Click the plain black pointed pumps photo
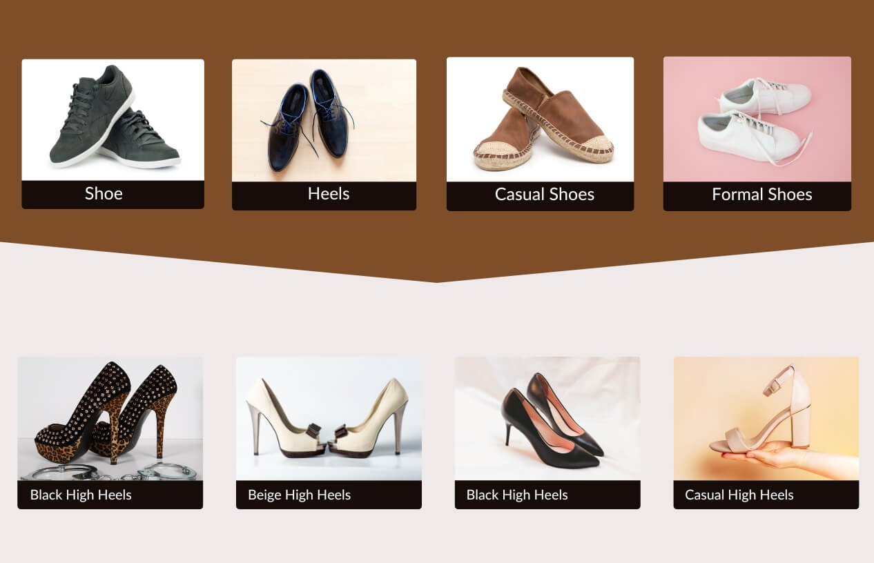 pos(547,417)
